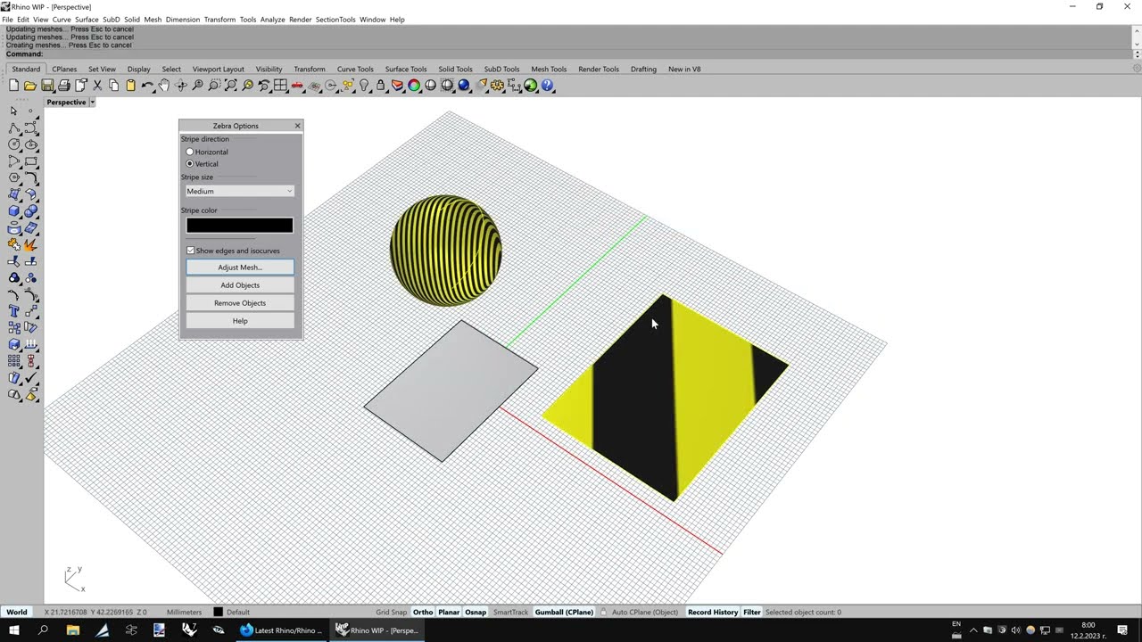This screenshot has height=642, width=1142.
Task: Cut selection with the scissors icon
Action: coord(97,86)
